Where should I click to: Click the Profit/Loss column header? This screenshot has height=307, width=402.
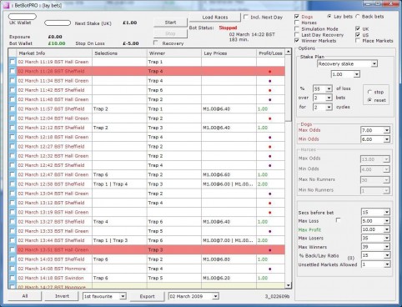point(270,53)
